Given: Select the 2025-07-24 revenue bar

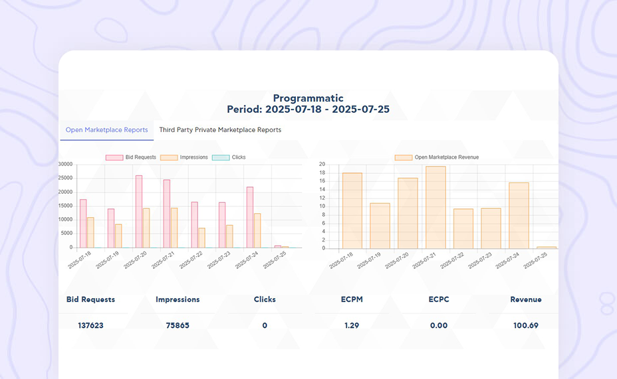Looking at the screenshot, I should (x=519, y=216).
